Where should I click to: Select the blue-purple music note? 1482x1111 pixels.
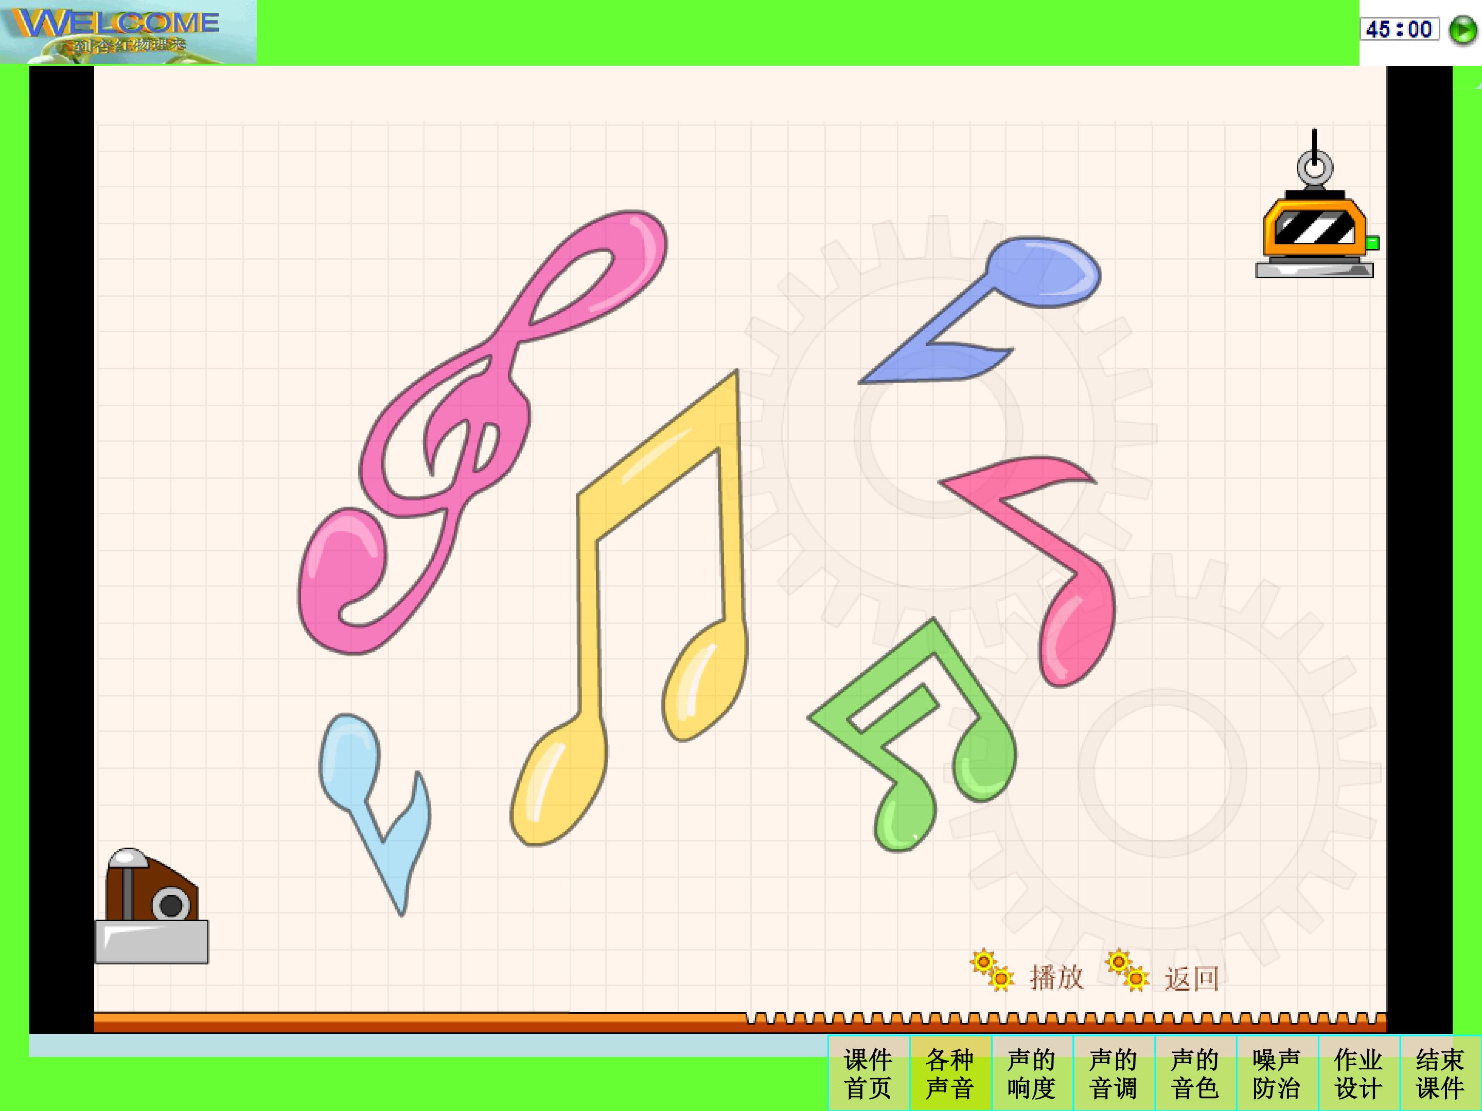point(1045,273)
